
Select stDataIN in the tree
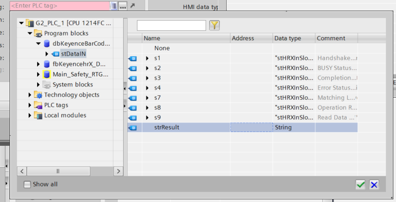(73, 54)
